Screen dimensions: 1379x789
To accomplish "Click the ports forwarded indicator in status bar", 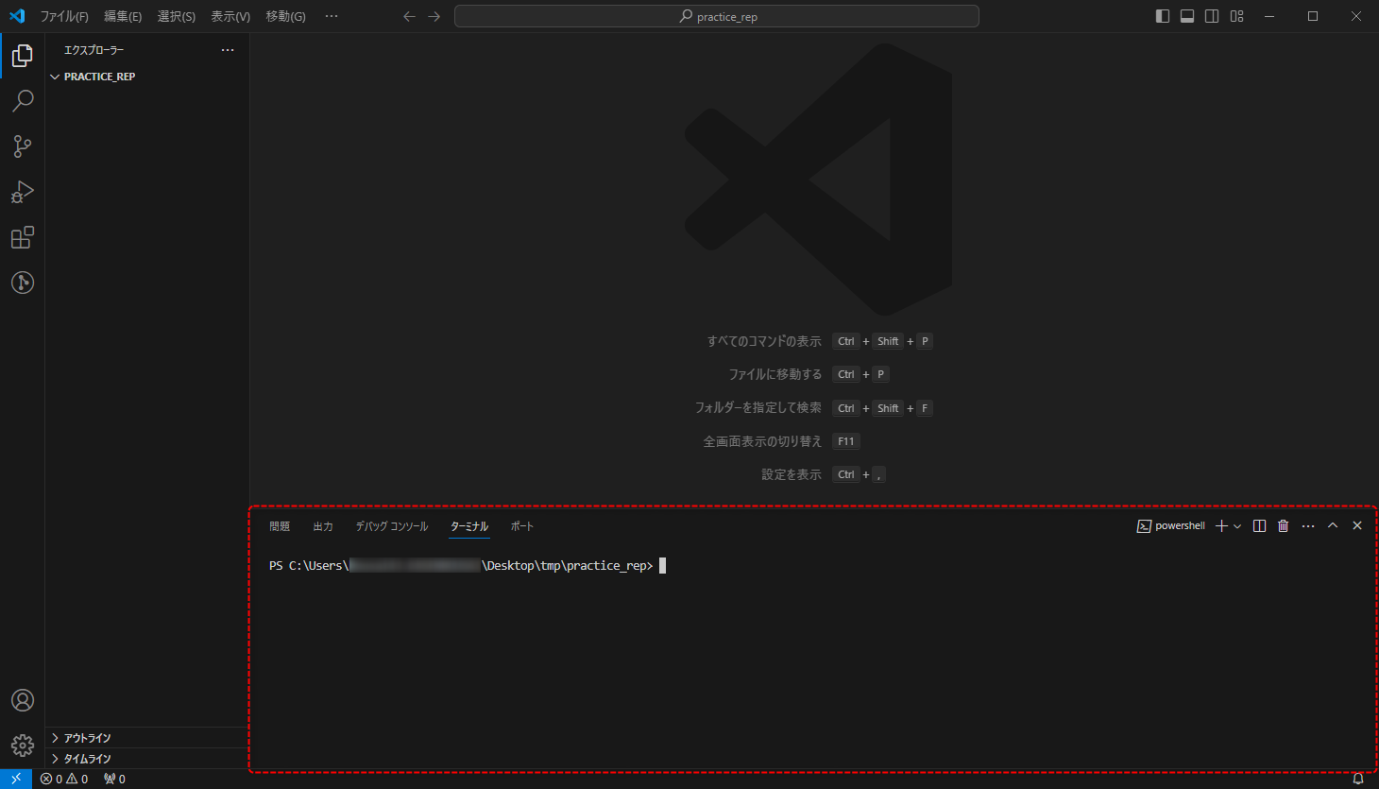I will (114, 779).
